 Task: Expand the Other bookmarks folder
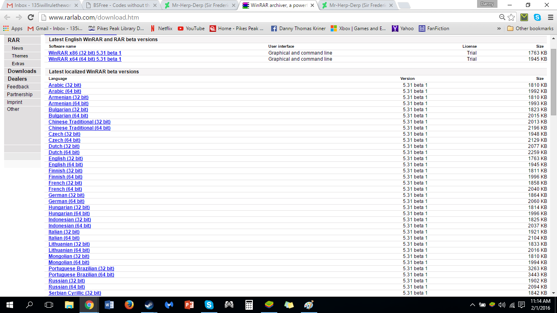[530, 29]
